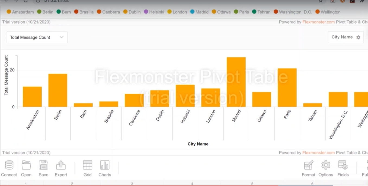The height and width of the screenshot is (186, 368).
Task: Click the Dublin bar in chart
Action: pyautogui.click(x=160, y=99)
